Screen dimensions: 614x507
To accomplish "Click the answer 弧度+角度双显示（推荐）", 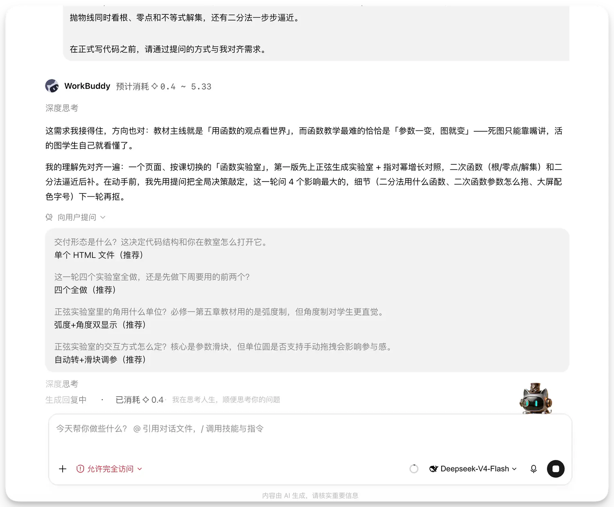I will click(100, 325).
